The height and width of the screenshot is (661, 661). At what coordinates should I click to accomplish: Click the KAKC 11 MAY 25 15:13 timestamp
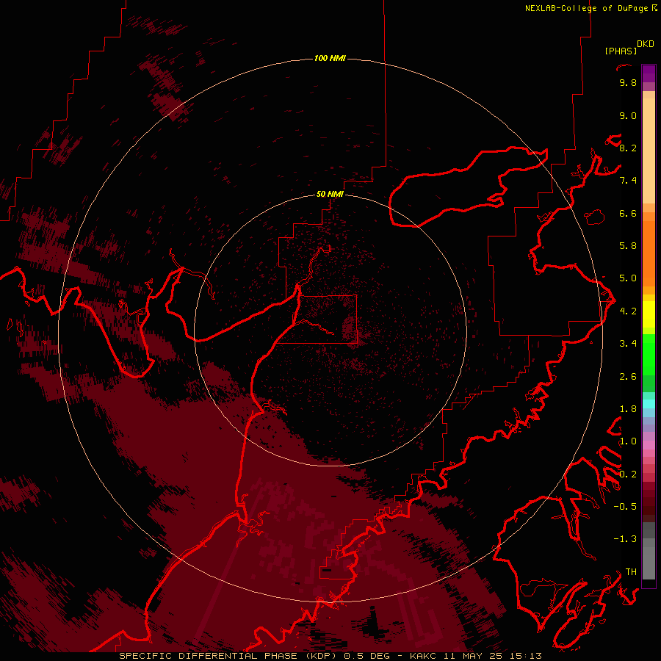[475, 656]
